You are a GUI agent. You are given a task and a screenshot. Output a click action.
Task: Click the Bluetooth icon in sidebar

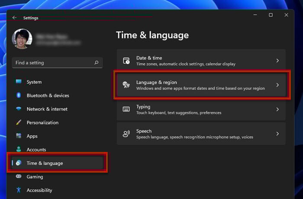[19, 95]
